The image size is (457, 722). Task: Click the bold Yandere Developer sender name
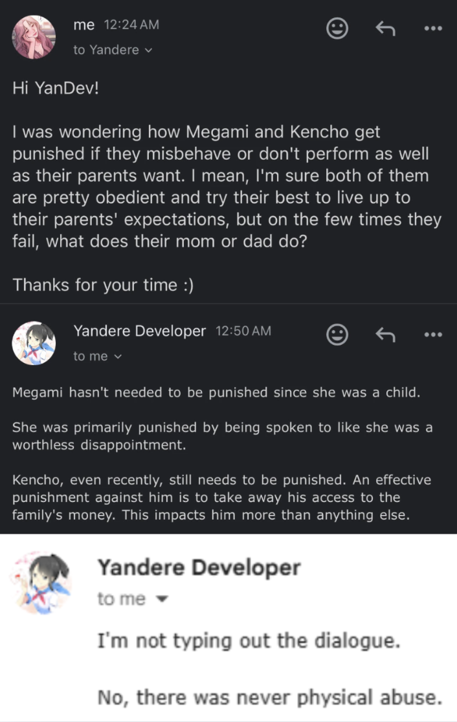199,567
